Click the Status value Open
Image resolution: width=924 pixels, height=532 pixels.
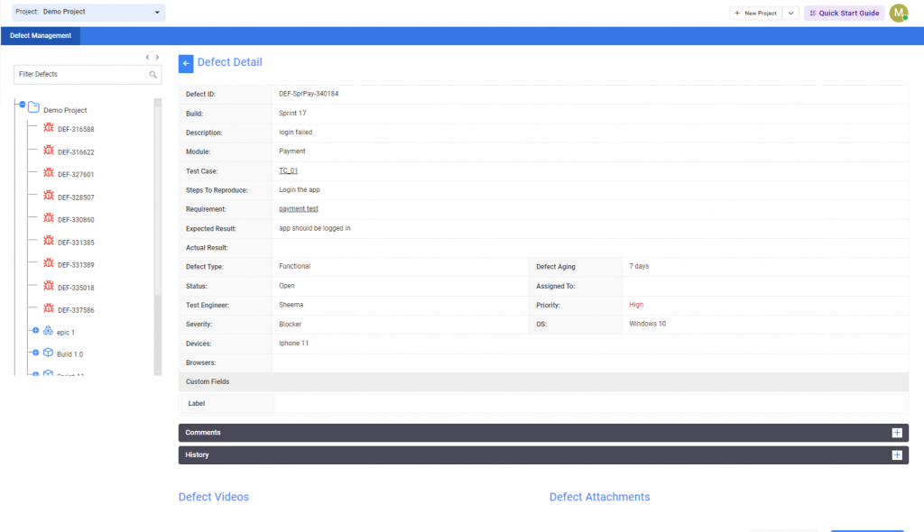pyautogui.click(x=286, y=286)
